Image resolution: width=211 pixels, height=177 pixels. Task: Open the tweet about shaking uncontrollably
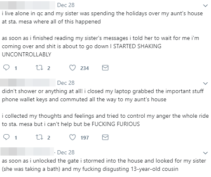coord(102,34)
